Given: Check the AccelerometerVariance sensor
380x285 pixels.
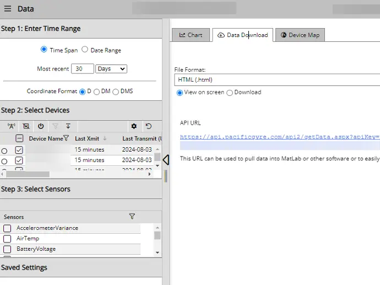Looking at the screenshot, I should [x=8, y=228].
